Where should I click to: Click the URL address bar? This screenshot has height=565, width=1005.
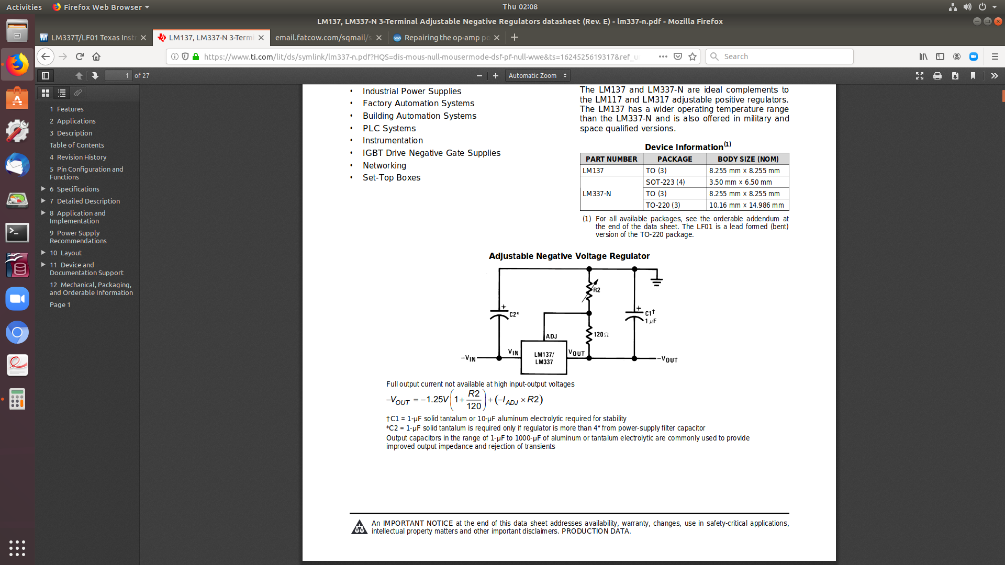pos(421,56)
